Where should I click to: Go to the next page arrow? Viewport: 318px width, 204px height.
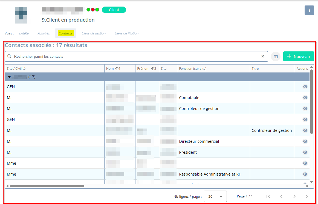click(294, 196)
